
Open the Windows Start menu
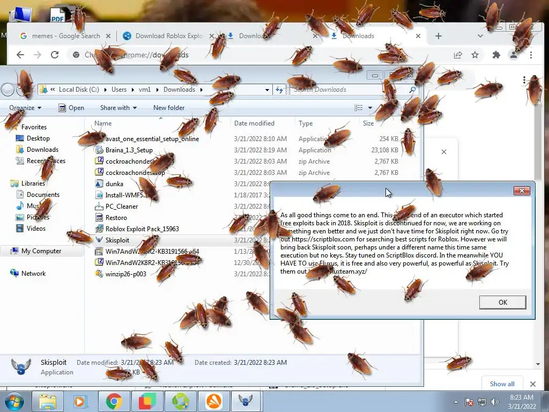point(14,401)
